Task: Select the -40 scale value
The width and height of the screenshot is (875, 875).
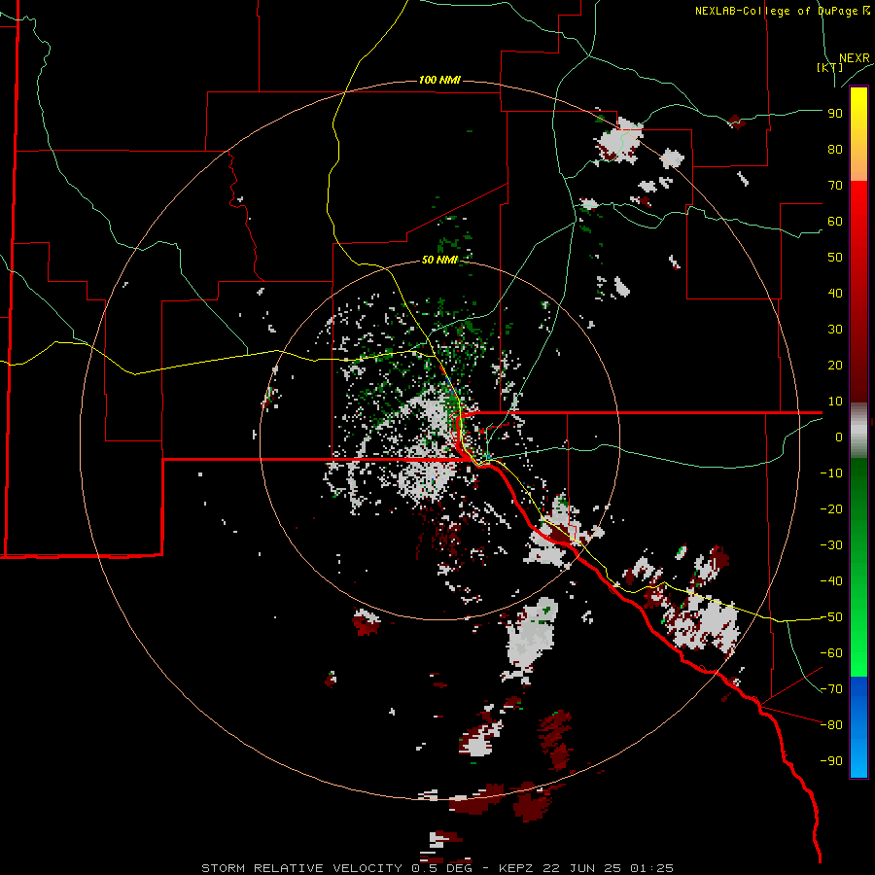Action: click(831, 581)
